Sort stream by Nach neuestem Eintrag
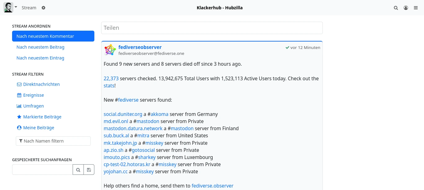 coord(40,58)
